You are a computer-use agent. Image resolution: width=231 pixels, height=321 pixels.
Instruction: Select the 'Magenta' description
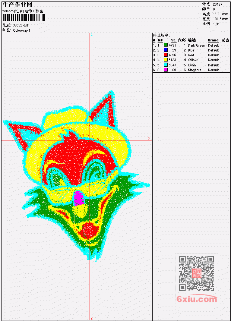click(194, 70)
